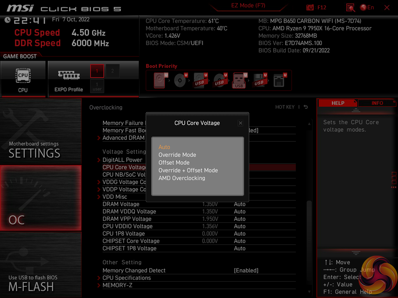This screenshot has height=298, width=398.
Task: Change language with the En globe icon
Action: coord(367,7)
